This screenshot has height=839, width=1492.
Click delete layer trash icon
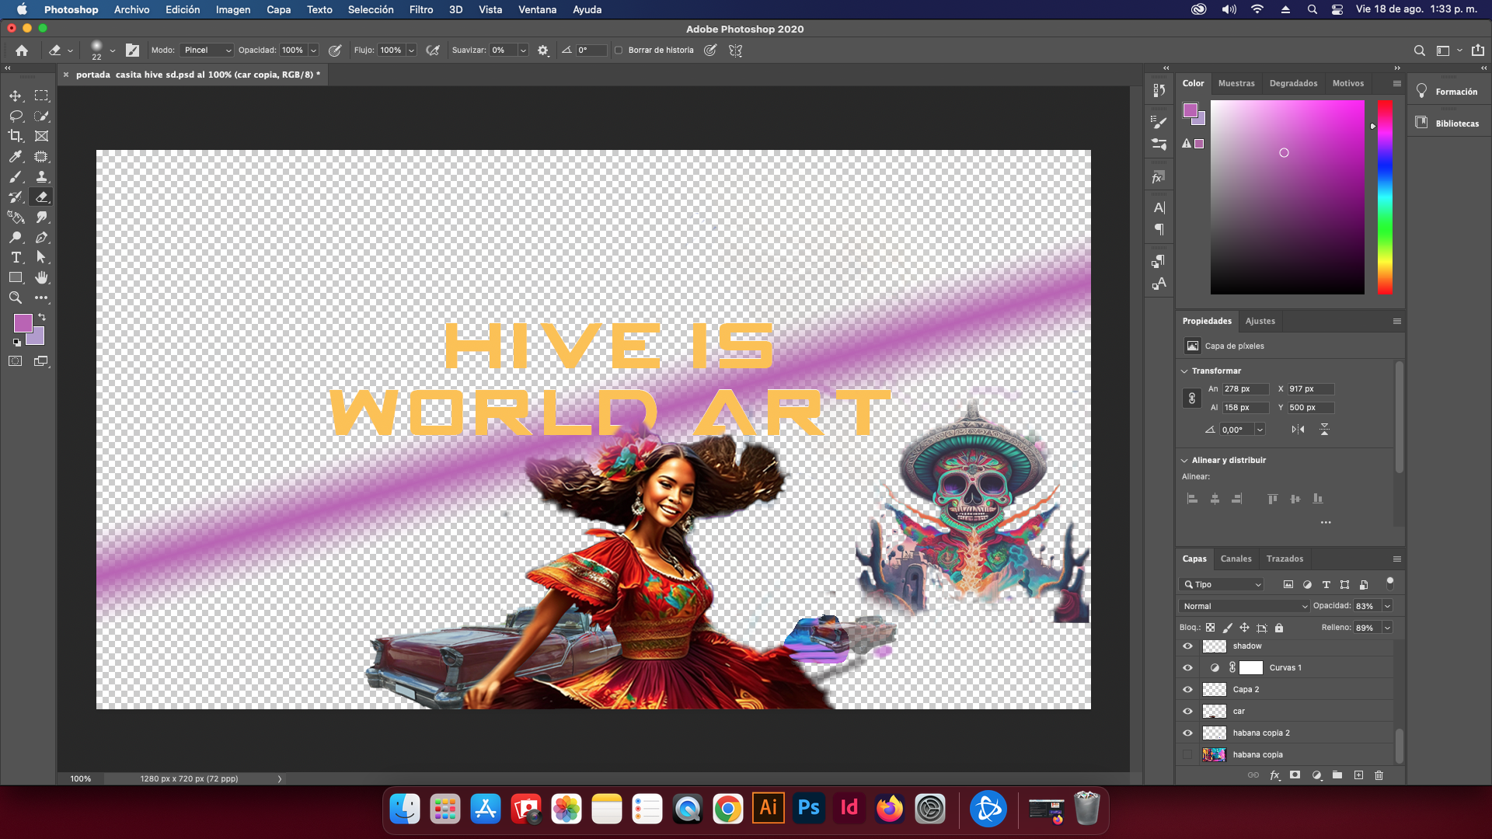click(1379, 775)
